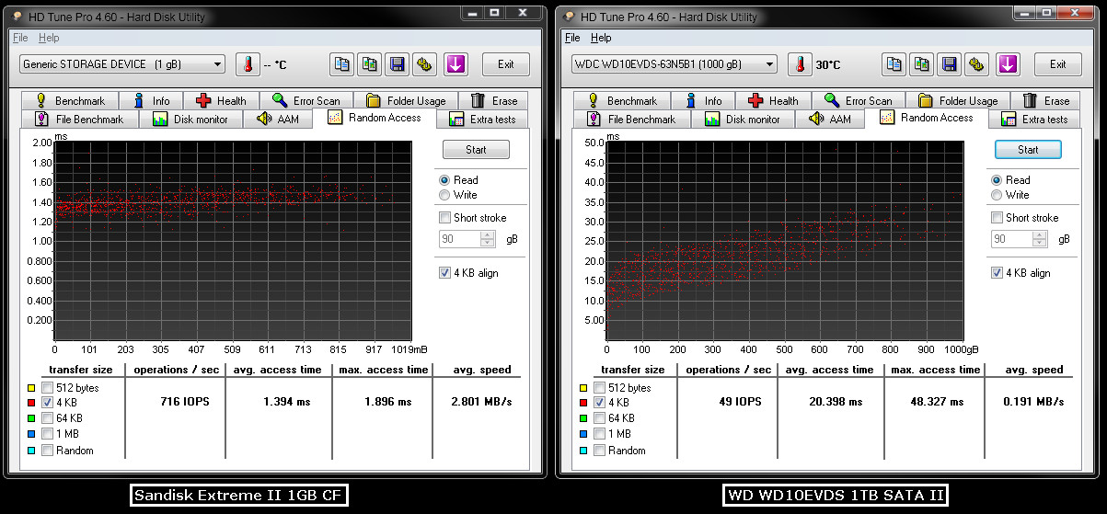Click copy text icon in the WDC window
The height and width of the screenshot is (514, 1107).
tap(894, 64)
